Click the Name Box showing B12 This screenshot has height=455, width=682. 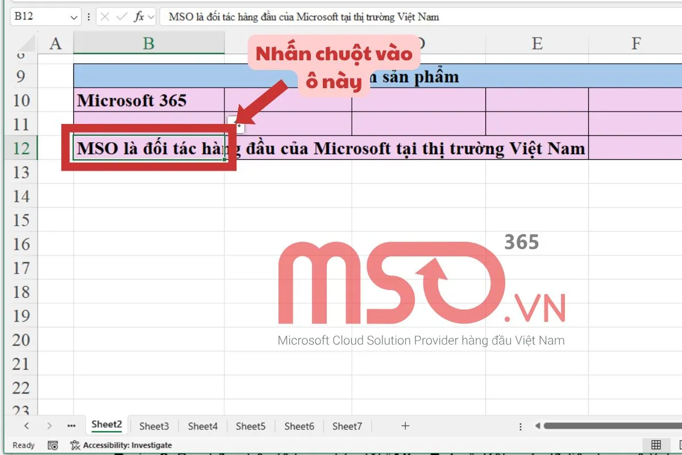45,17
